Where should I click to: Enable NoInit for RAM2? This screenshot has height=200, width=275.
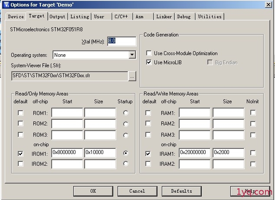click(x=253, y=124)
